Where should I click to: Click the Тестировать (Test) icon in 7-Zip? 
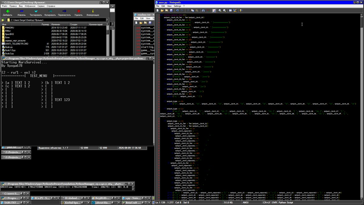[x=36, y=11]
